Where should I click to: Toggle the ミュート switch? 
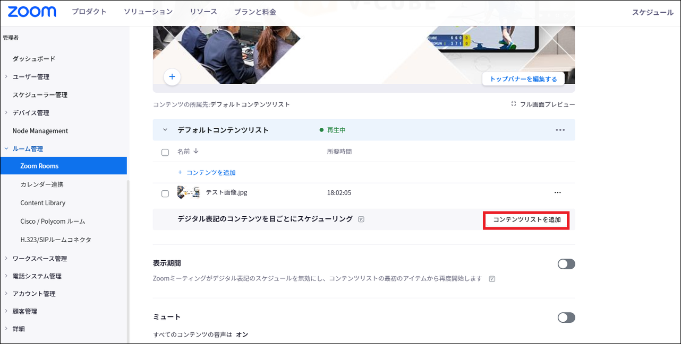(x=566, y=317)
